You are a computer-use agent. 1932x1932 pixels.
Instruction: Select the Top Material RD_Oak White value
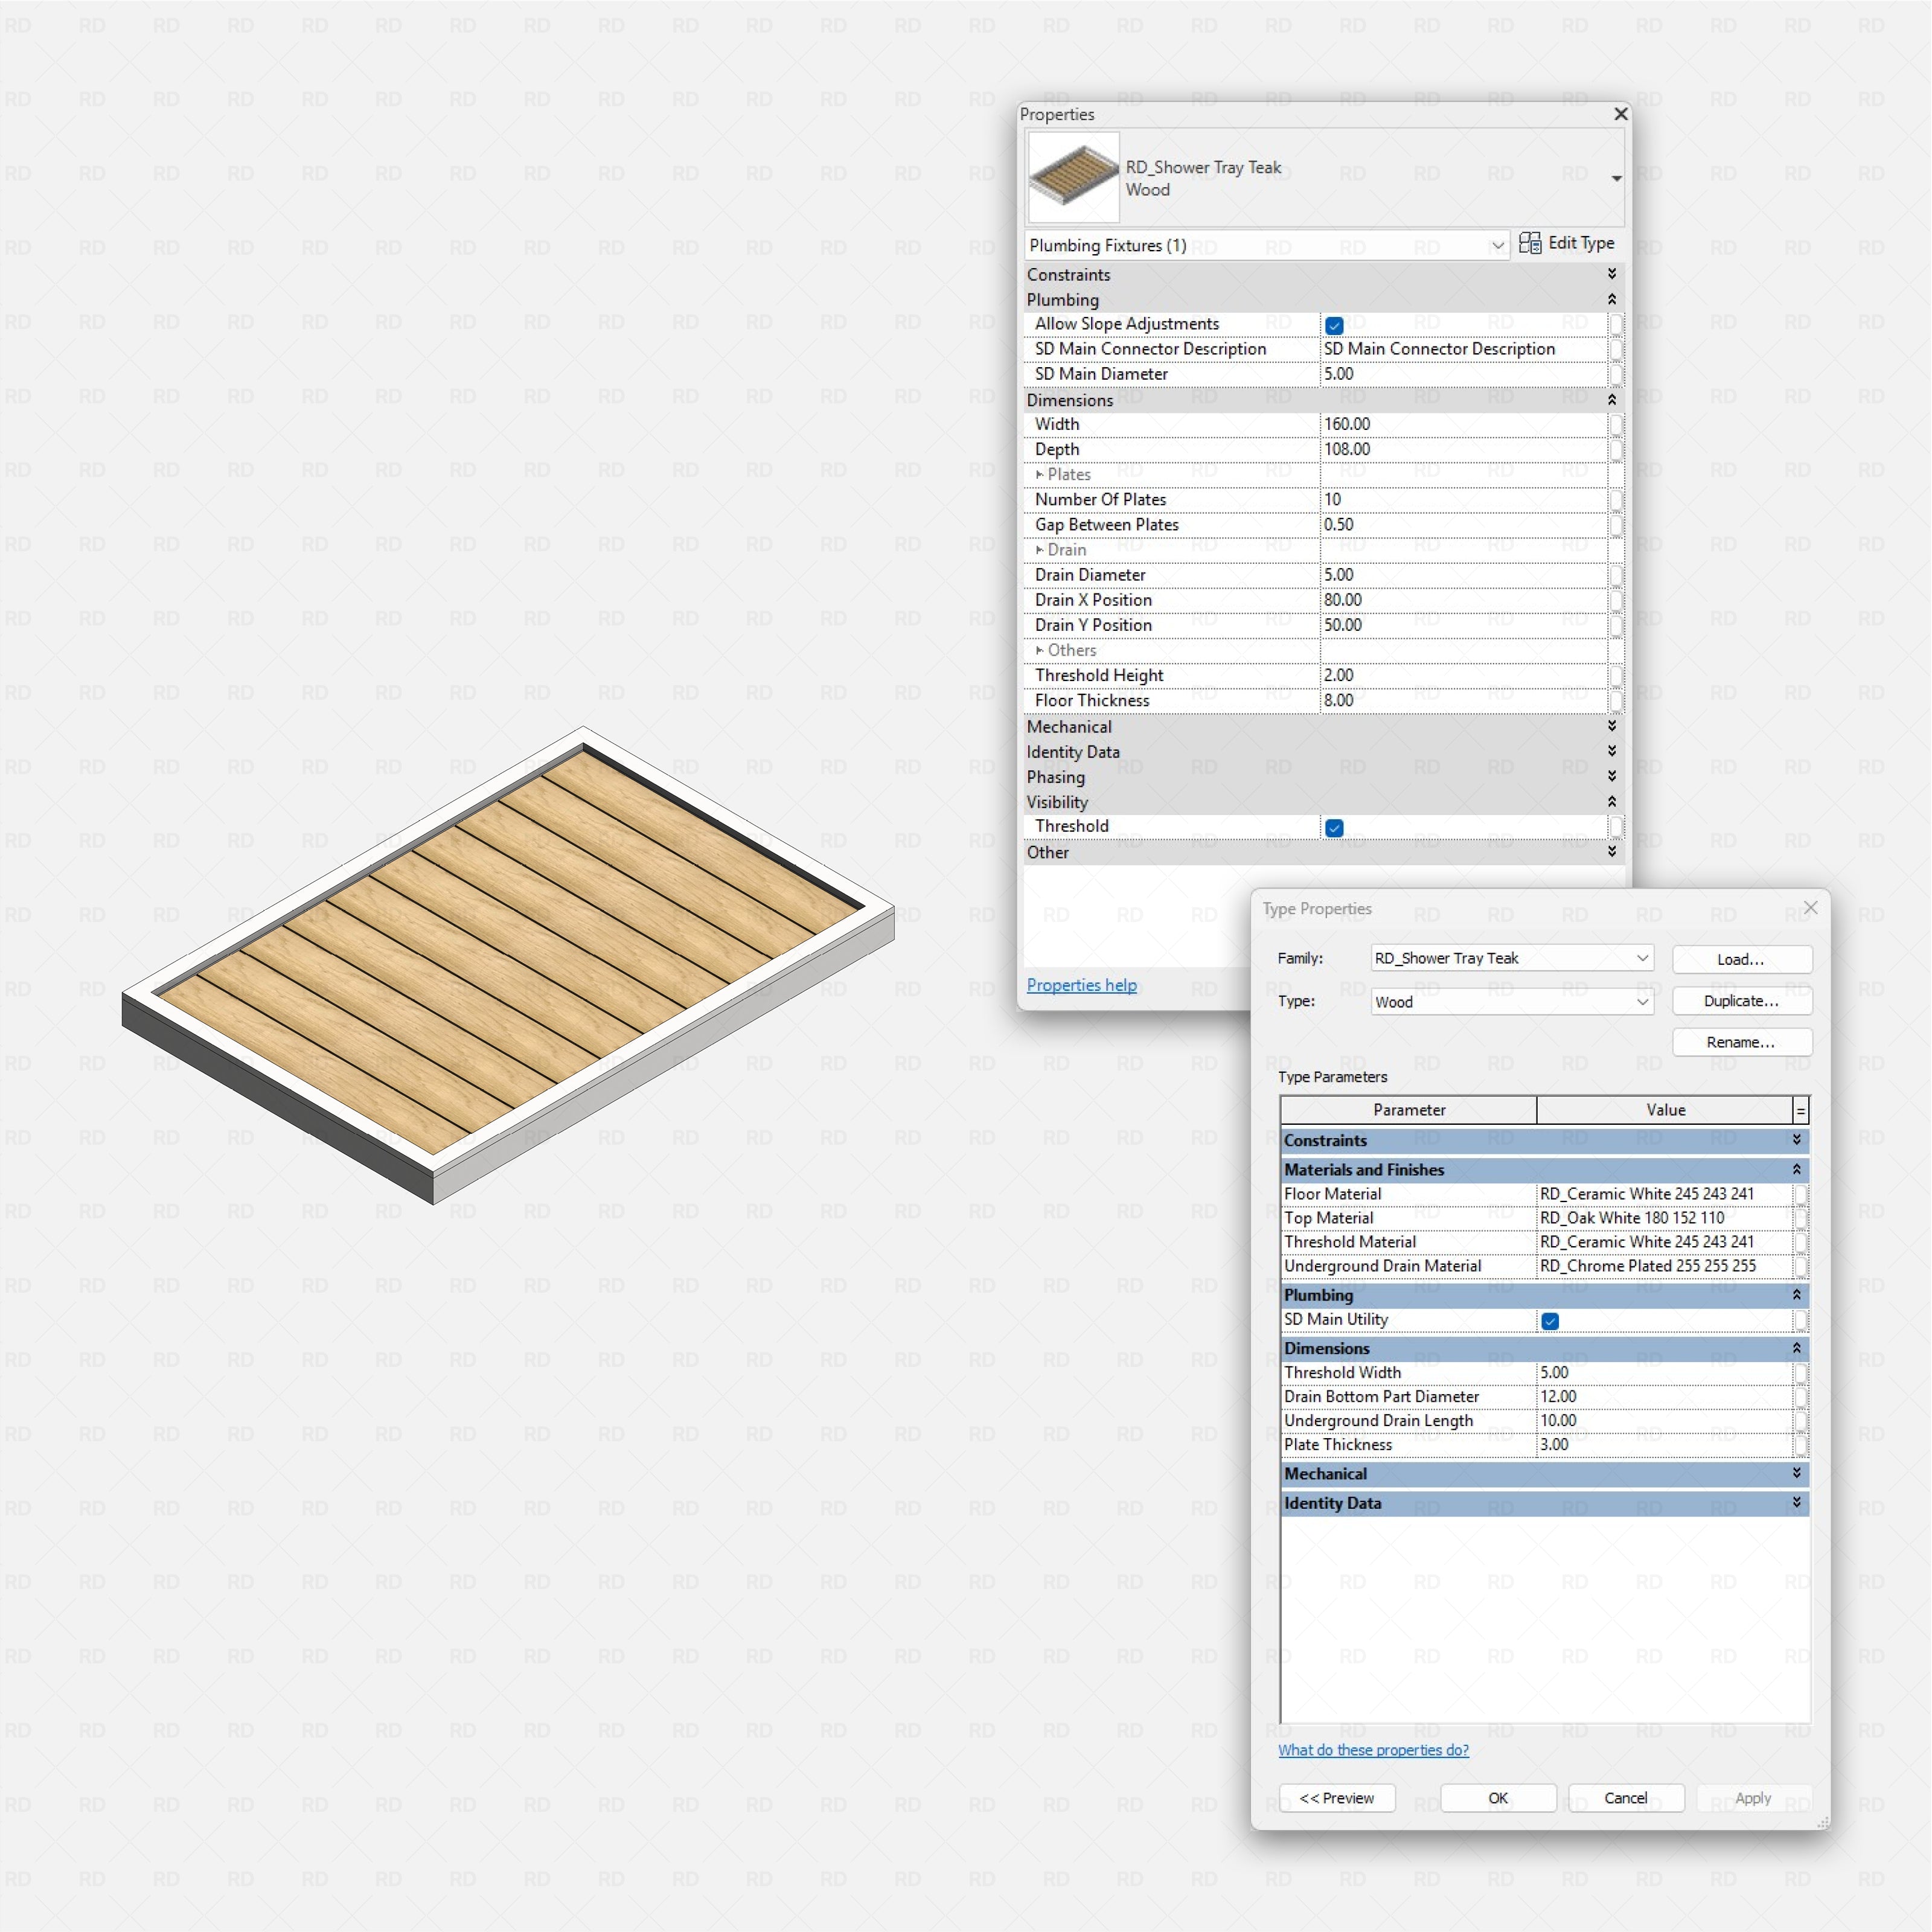click(1665, 1218)
